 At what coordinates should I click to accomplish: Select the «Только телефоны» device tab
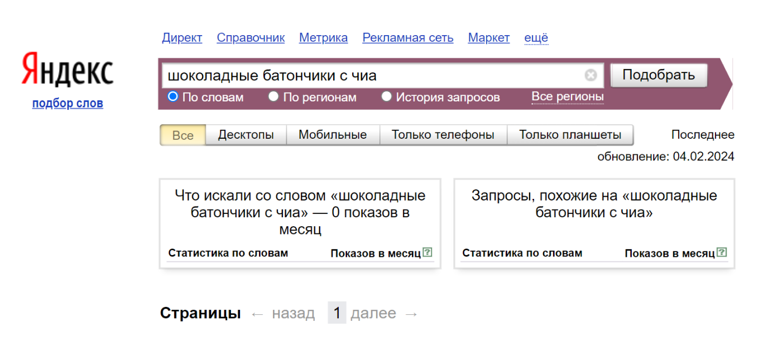coord(443,134)
